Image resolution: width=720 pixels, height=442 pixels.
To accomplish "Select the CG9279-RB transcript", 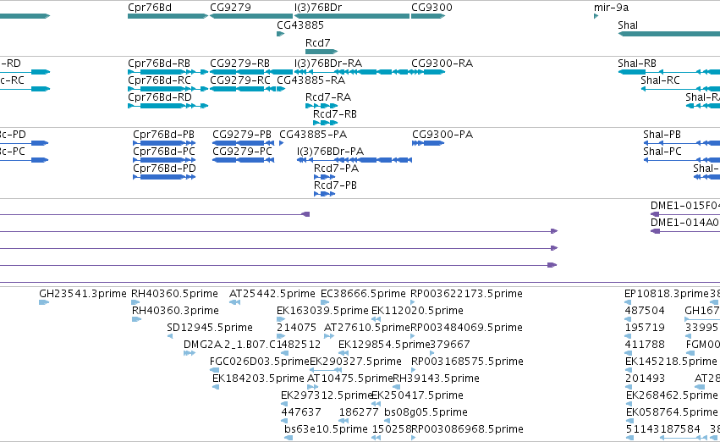I will pyautogui.click(x=251, y=72).
